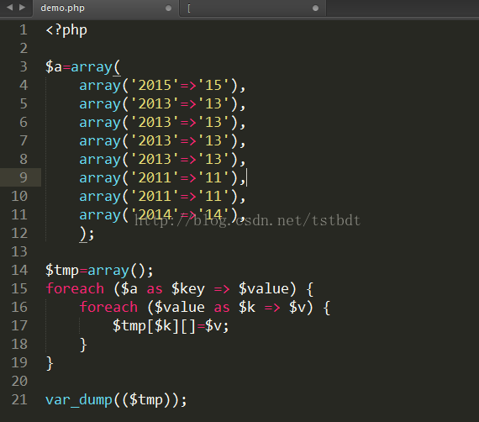Screen dimensions: 479x422
Task: Click the inner foreach ($value as $k line
Action: tap(205, 308)
